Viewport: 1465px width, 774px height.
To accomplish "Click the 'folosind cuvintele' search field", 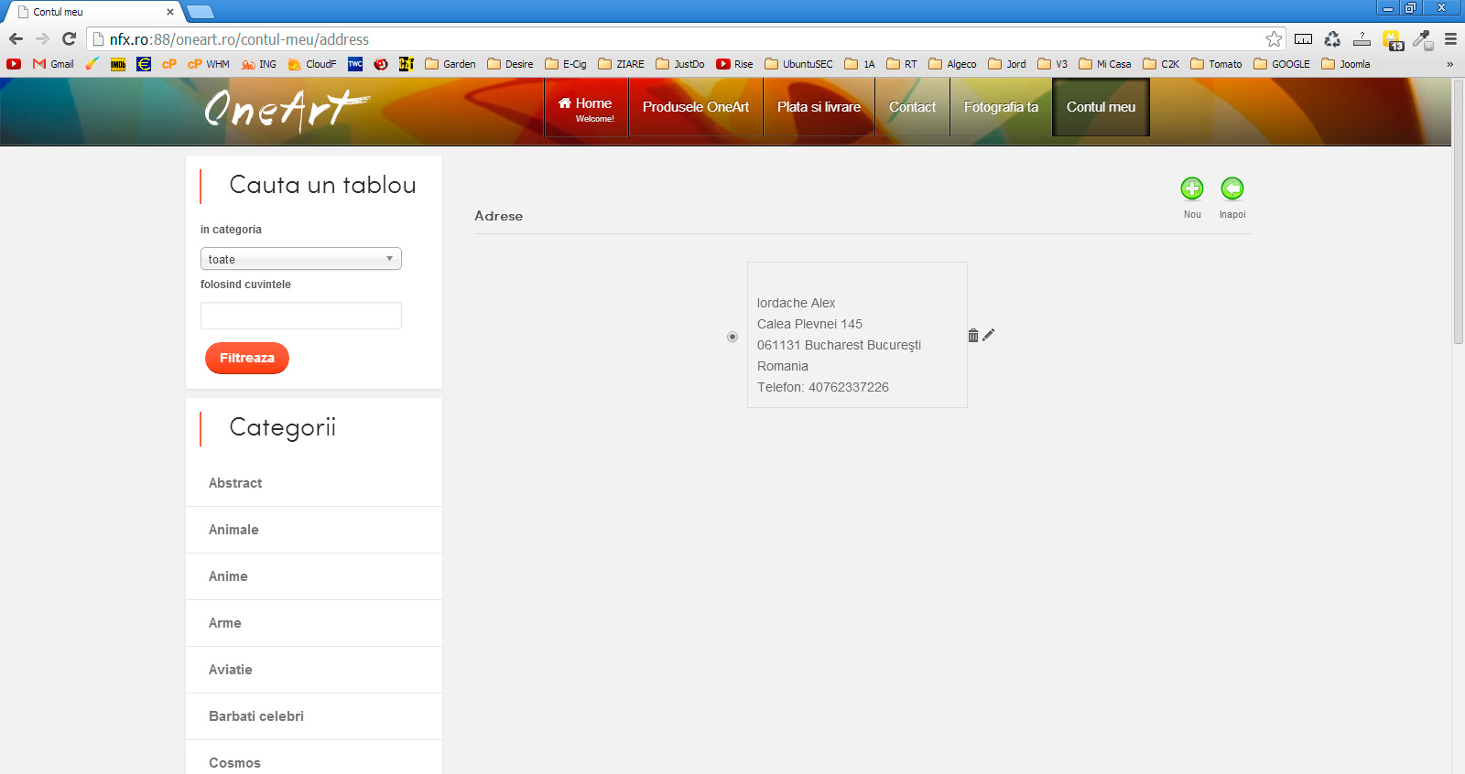I will 301,316.
